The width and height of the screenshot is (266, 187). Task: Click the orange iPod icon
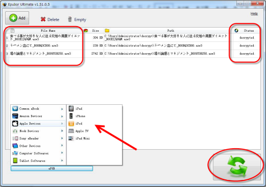[71, 124]
